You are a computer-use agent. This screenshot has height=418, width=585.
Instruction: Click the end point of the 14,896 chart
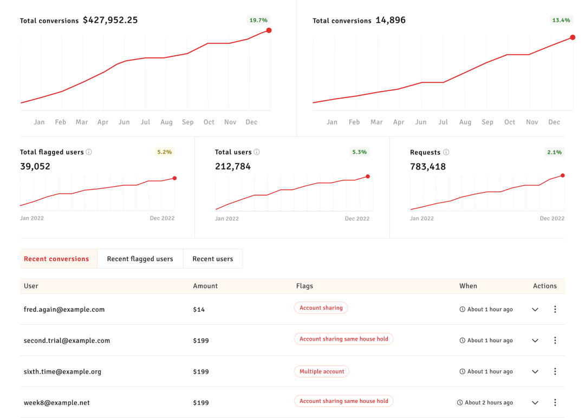(x=573, y=37)
